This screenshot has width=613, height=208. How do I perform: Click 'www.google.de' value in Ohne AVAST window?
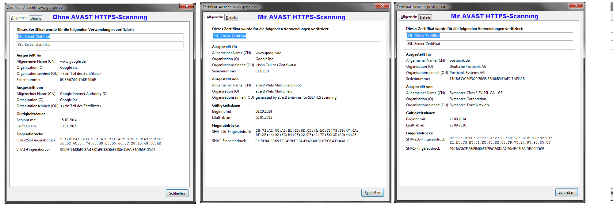[73, 61]
